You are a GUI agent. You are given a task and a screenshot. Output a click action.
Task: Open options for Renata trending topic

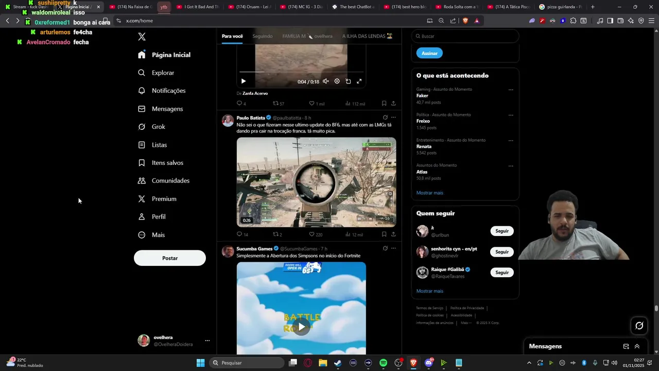(511, 140)
